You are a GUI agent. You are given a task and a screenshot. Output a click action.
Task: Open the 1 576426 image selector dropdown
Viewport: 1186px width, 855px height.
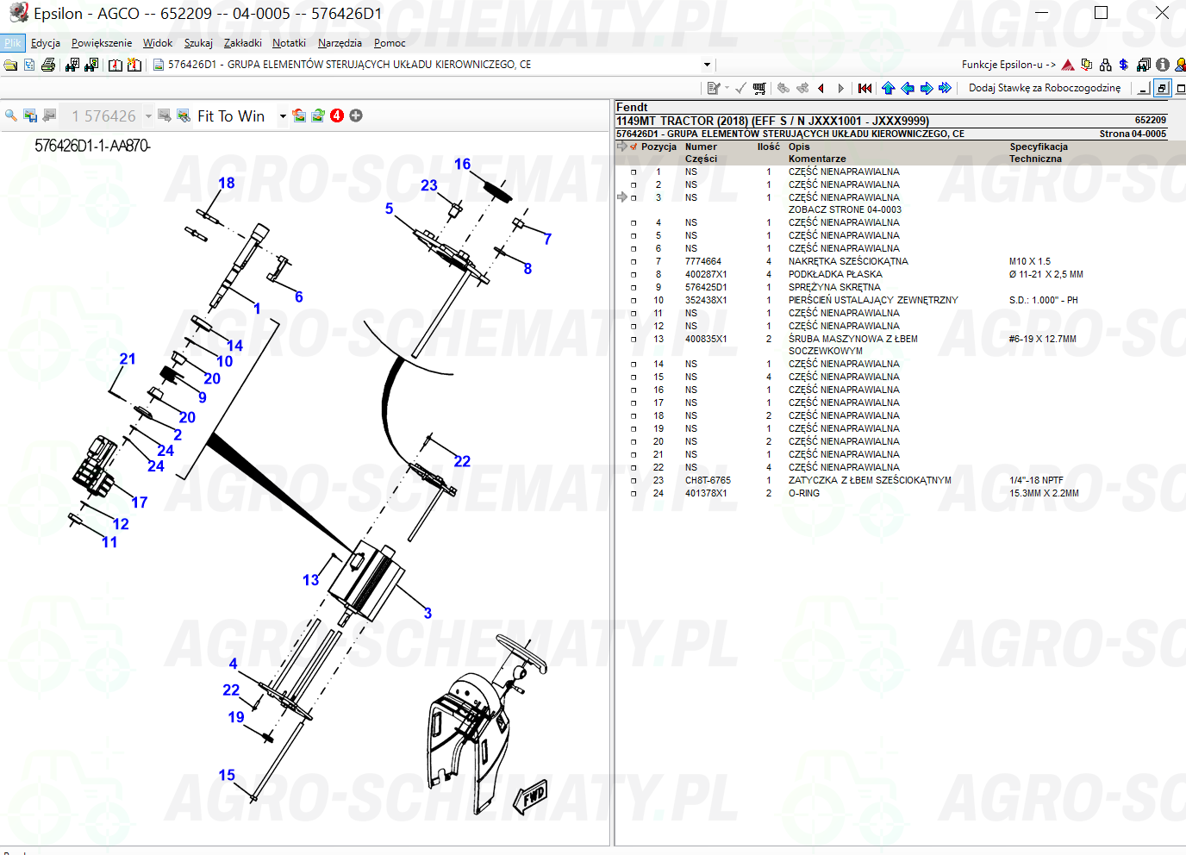click(x=148, y=116)
